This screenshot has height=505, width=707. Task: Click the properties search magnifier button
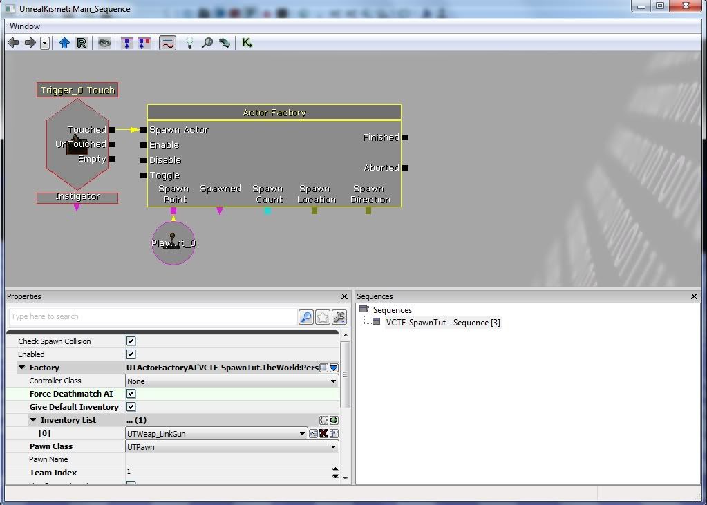306,317
